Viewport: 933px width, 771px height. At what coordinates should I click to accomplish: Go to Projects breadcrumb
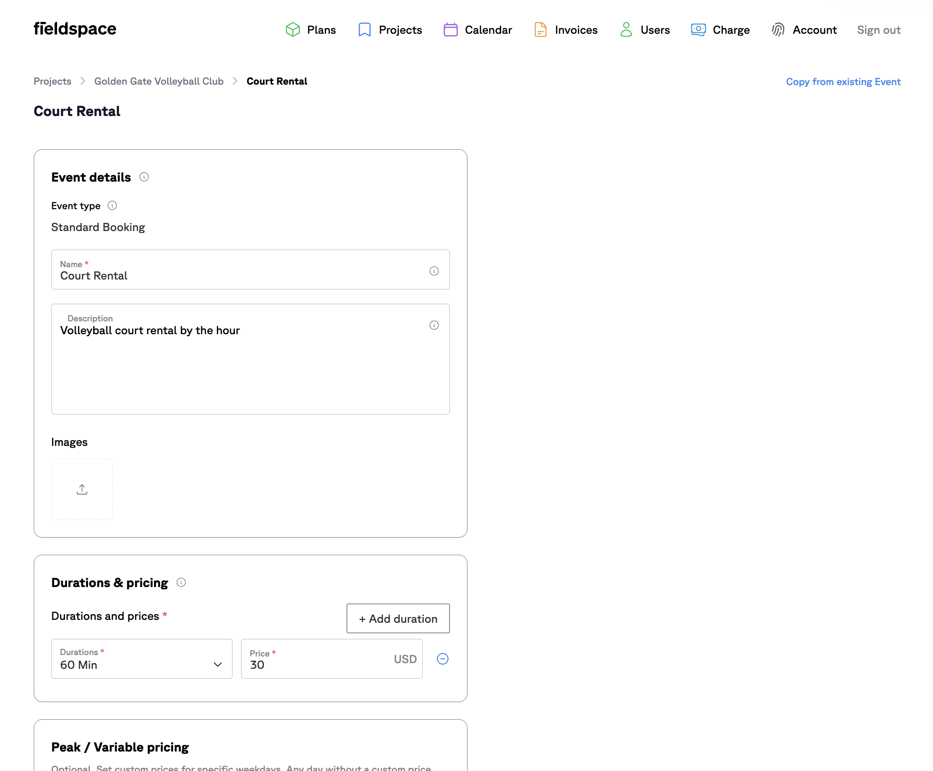(52, 81)
